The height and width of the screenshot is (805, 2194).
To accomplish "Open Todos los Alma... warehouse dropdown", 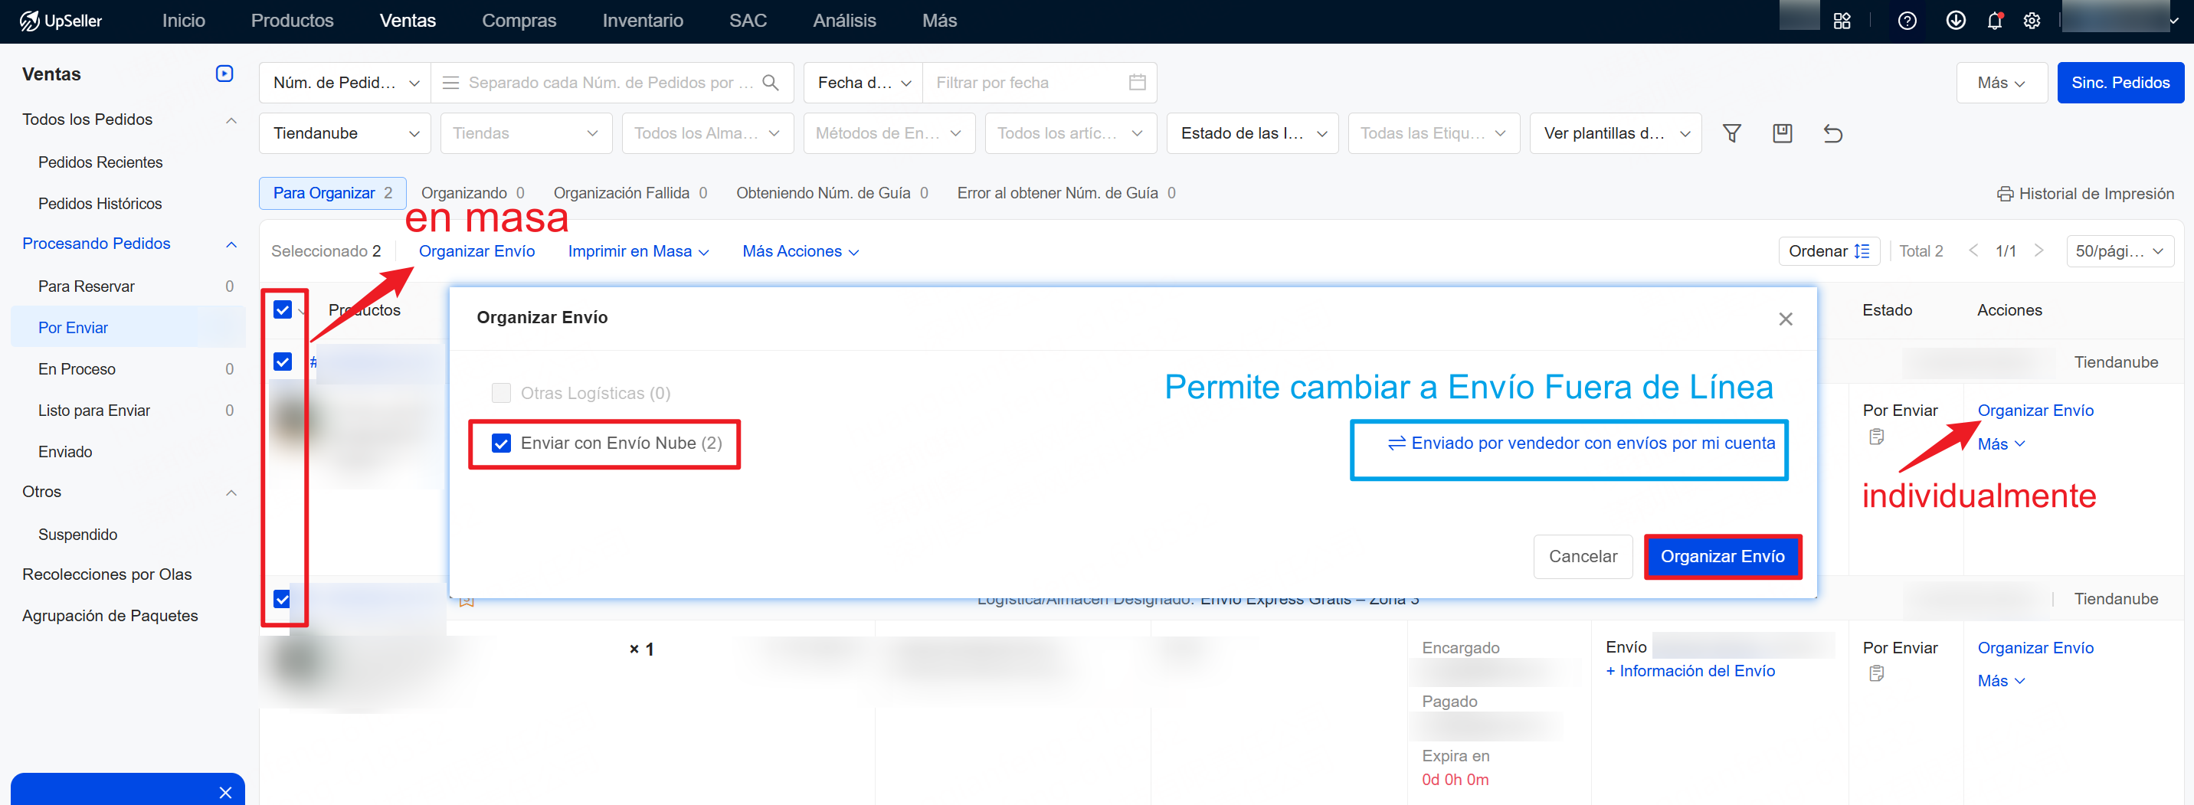I will [708, 133].
